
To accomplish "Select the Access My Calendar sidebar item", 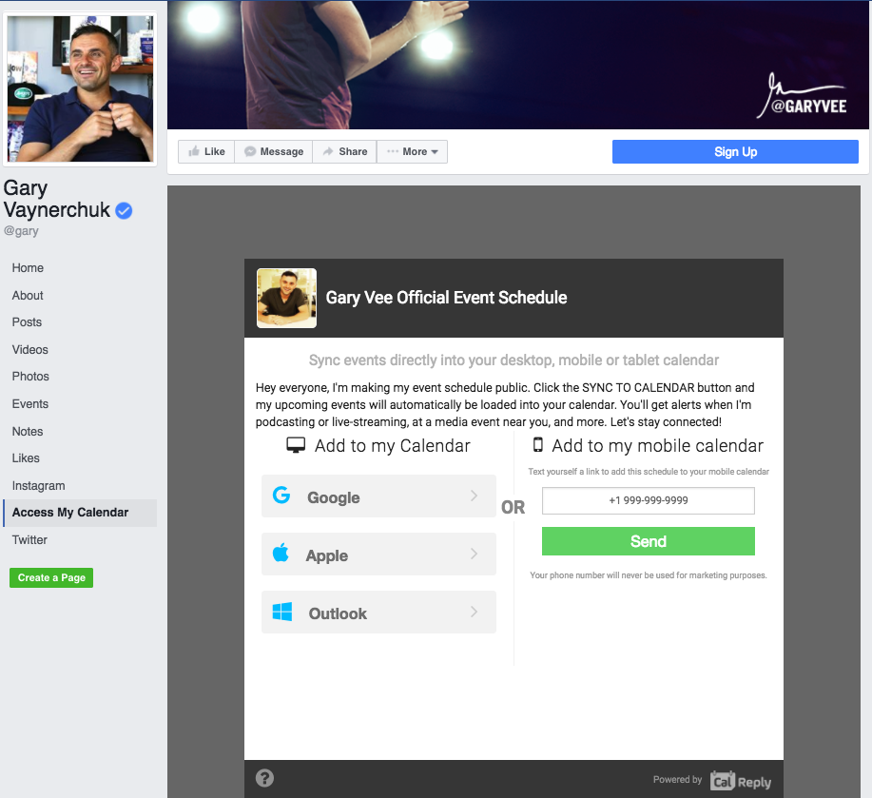I will point(80,513).
